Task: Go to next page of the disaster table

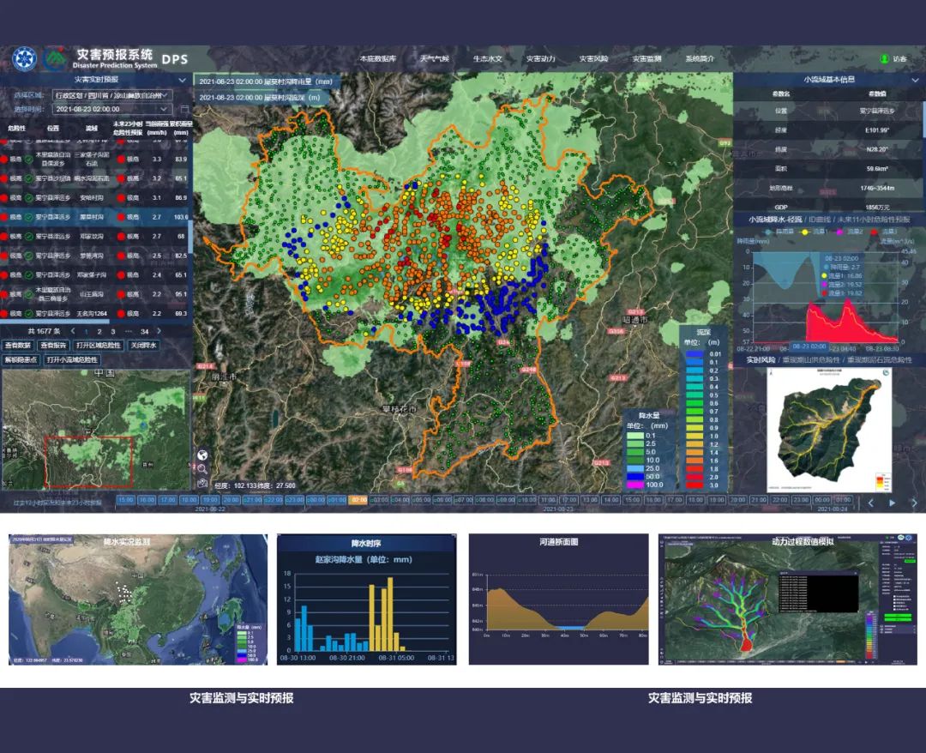Action: (x=159, y=331)
